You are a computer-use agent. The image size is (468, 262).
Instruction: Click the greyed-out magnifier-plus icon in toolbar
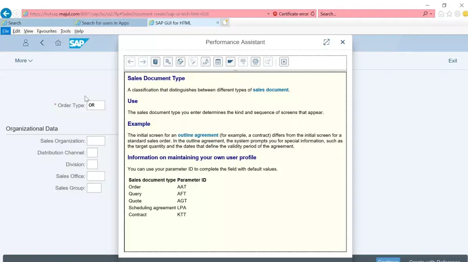(x=268, y=62)
